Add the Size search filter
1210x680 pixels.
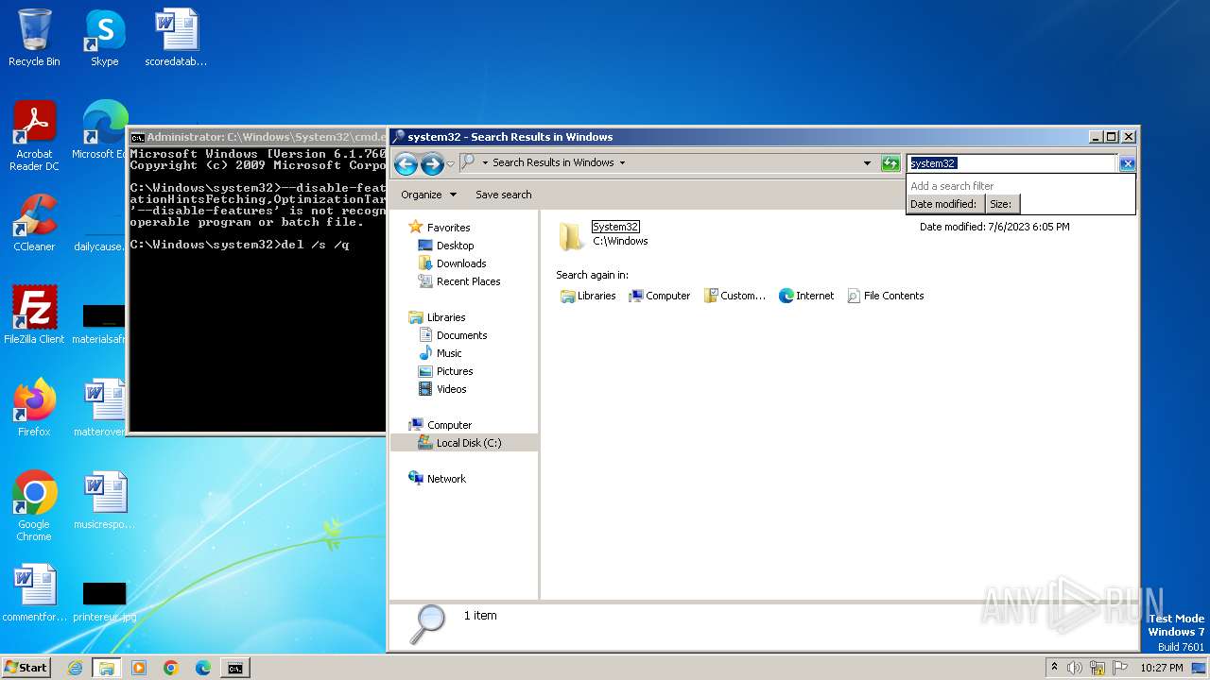1001,204
